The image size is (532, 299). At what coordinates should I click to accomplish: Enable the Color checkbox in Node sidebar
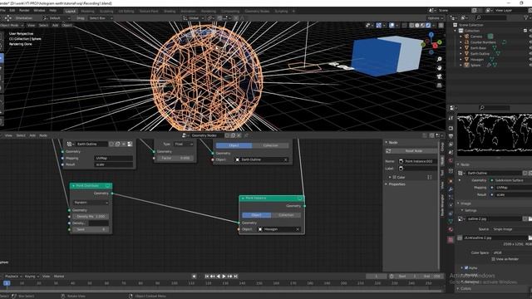point(394,177)
